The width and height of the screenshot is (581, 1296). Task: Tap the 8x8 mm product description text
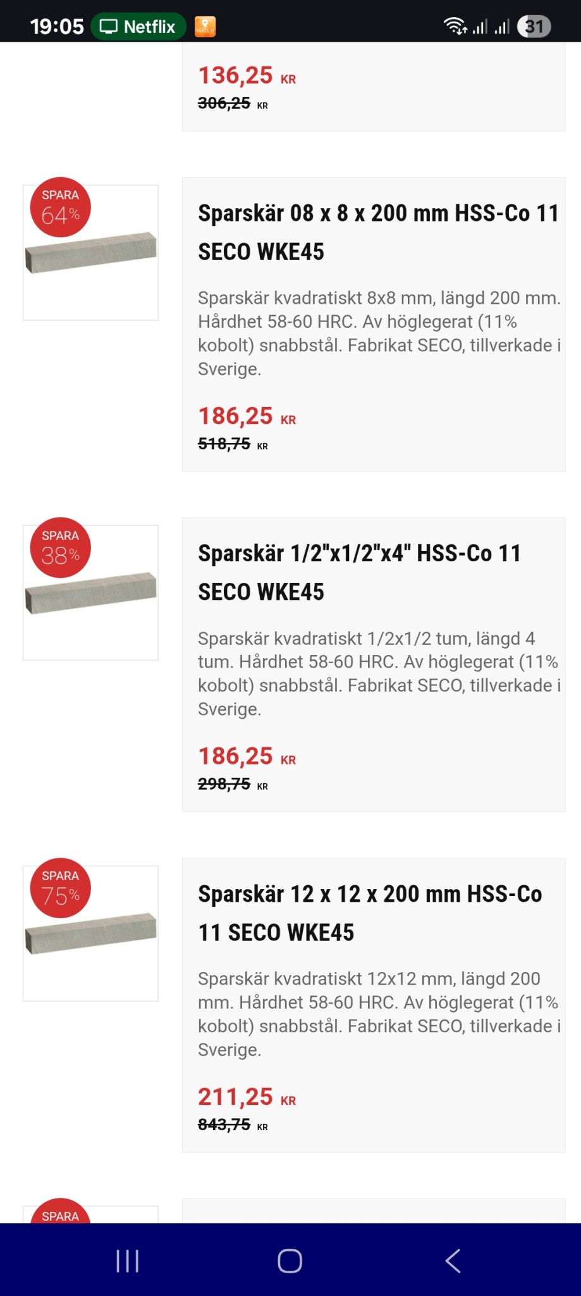point(379,333)
